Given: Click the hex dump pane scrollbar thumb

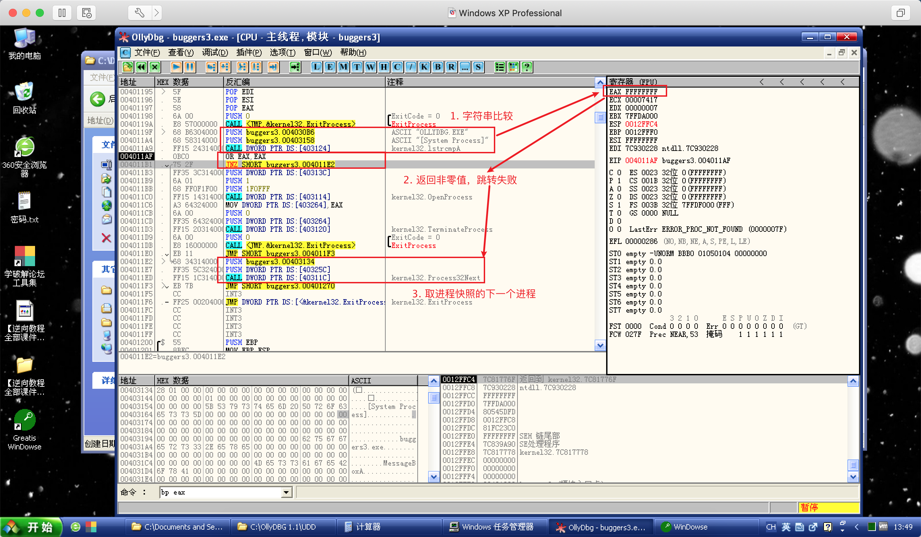Looking at the screenshot, I should (x=434, y=398).
